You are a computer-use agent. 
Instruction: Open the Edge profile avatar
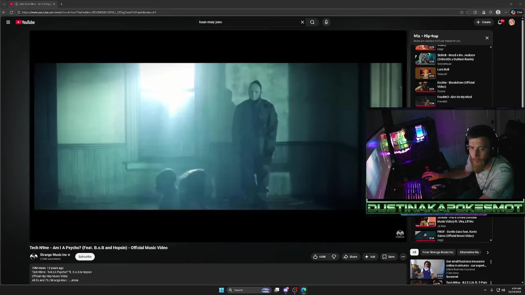498,12
